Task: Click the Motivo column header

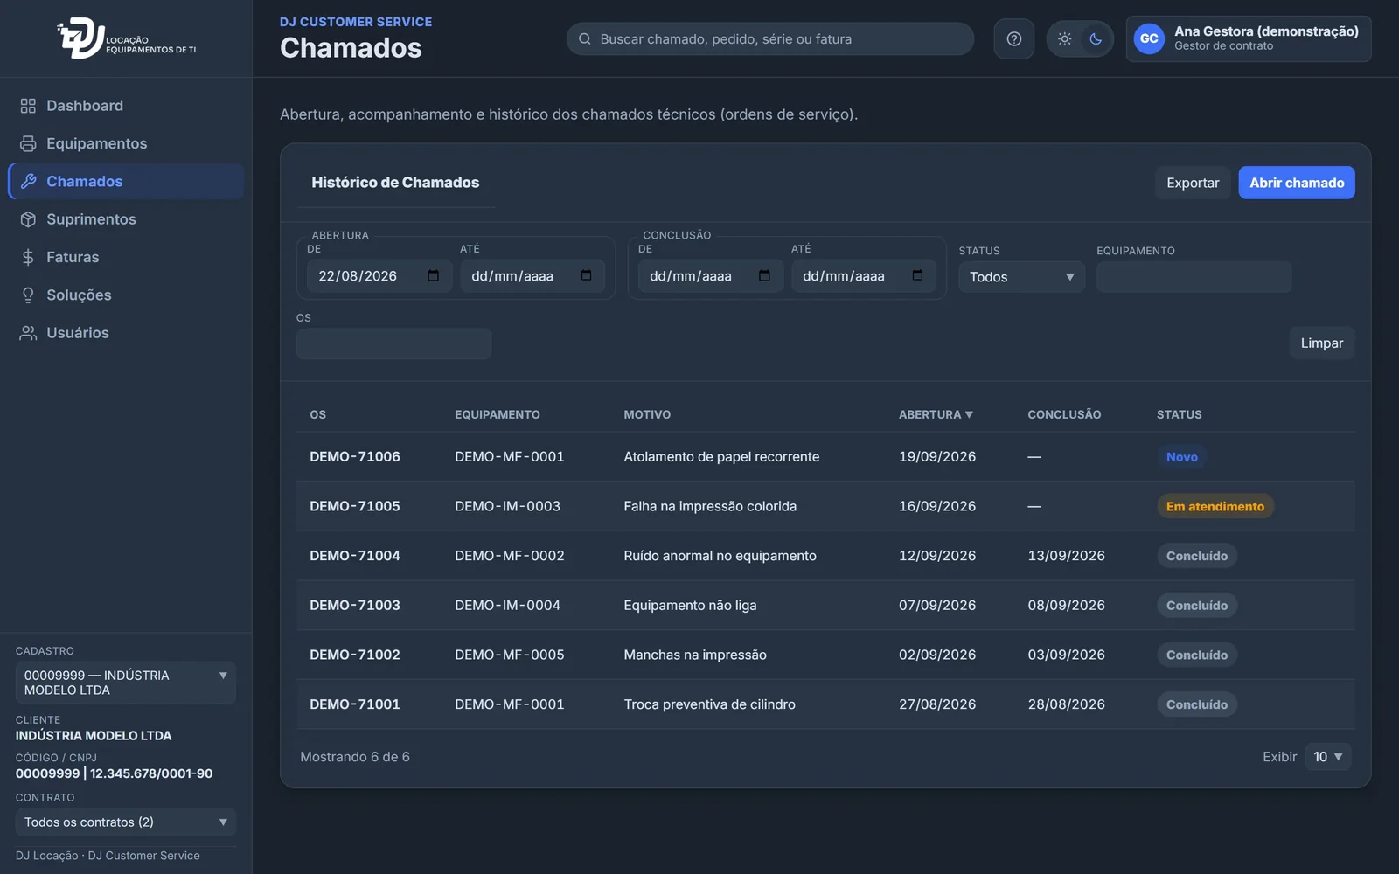Action: pyautogui.click(x=647, y=414)
